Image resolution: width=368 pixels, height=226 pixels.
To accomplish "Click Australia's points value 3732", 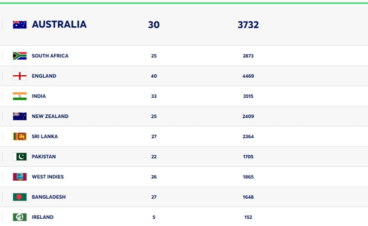I will (x=248, y=25).
